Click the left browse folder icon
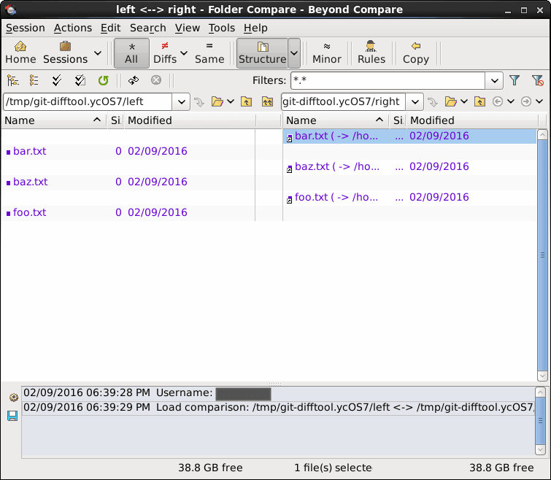The width and height of the screenshot is (551, 480). click(x=217, y=101)
